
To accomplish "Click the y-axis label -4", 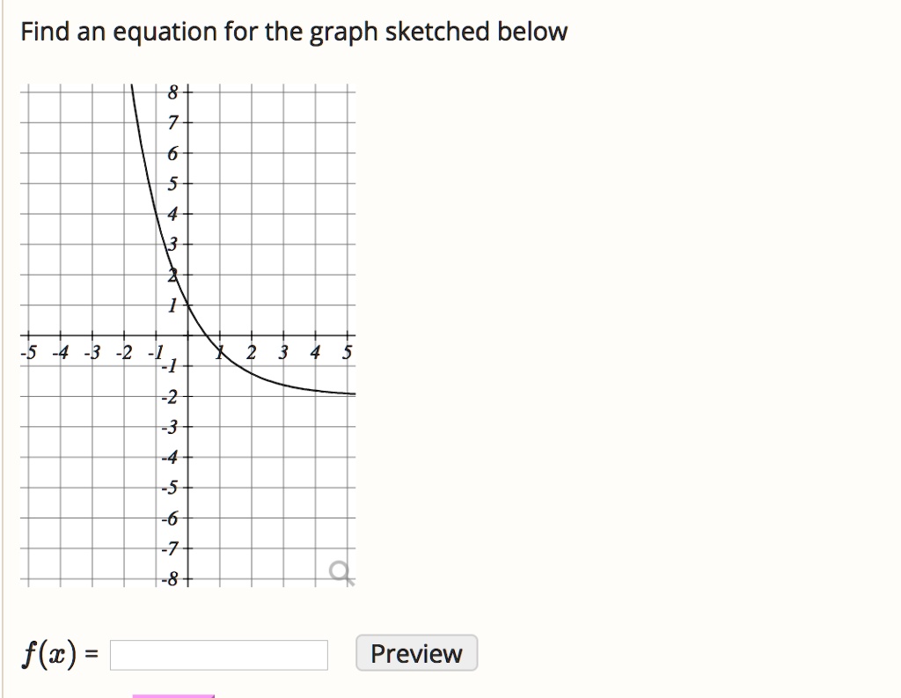I will click(171, 458).
